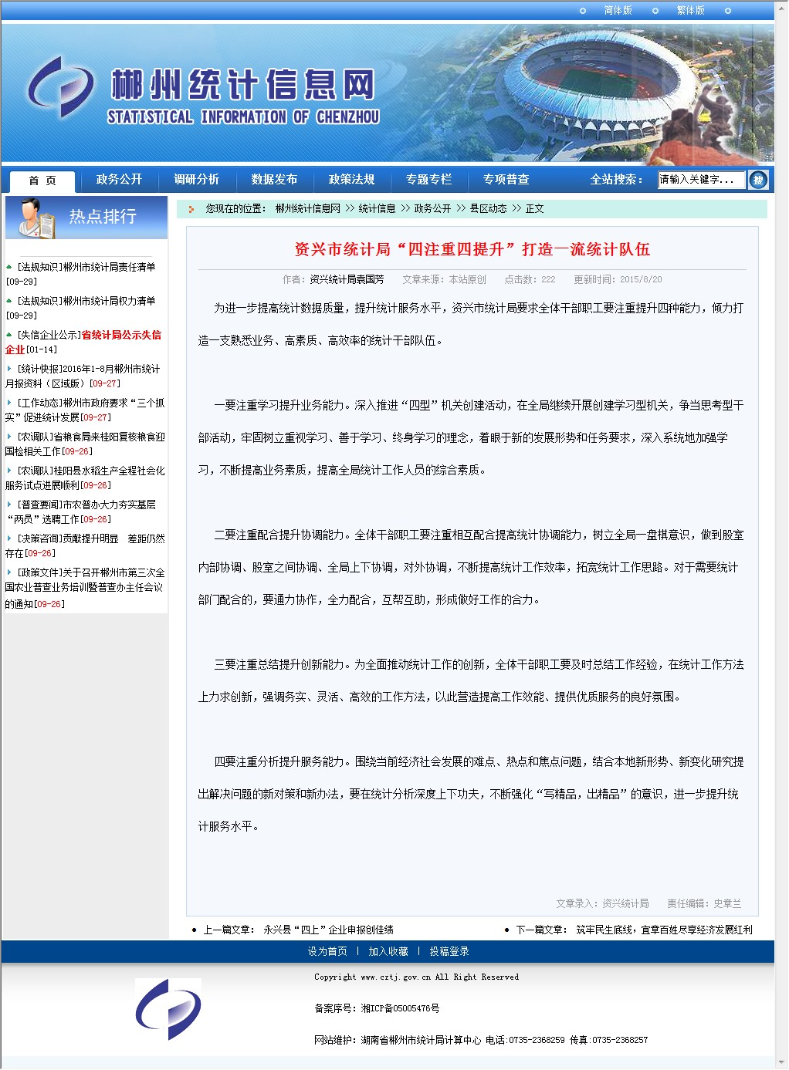Viewport: 789px width, 1070px height.
Task: Open the 首页 home tab
Action: pyautogui.click(x=42, y=181)
